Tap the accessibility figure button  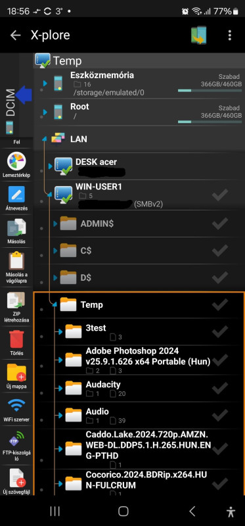click(231, 512)
